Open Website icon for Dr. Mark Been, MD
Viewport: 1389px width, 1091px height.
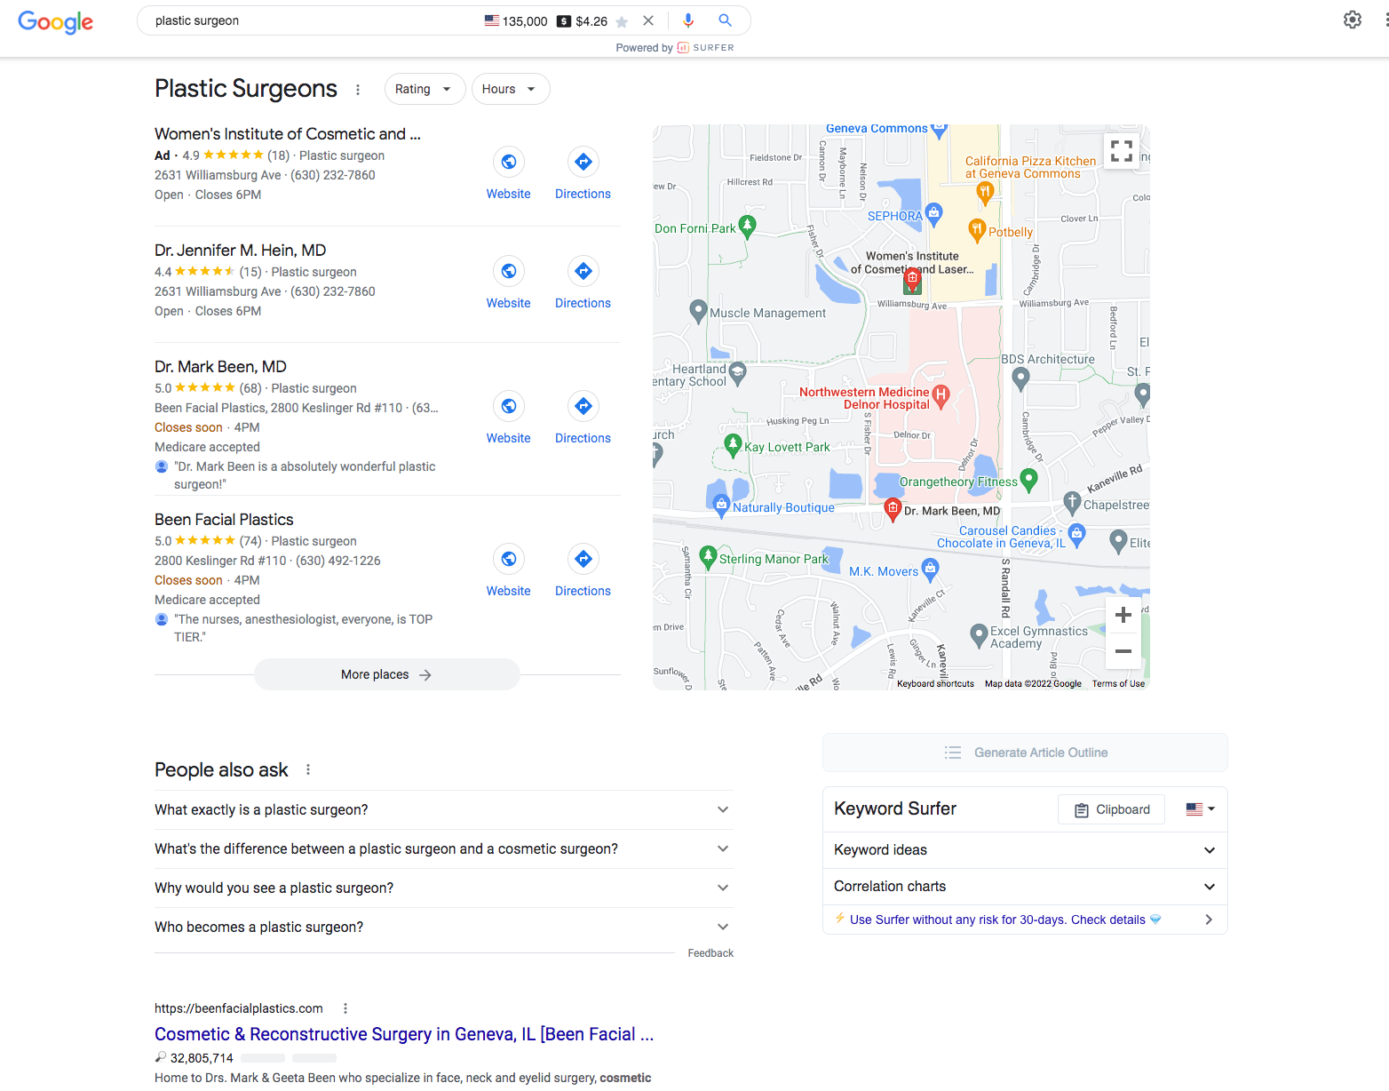click(509, 406)
